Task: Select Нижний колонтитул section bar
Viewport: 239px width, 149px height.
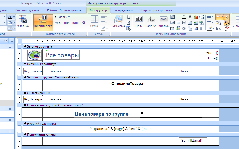Action: [130, 124]
